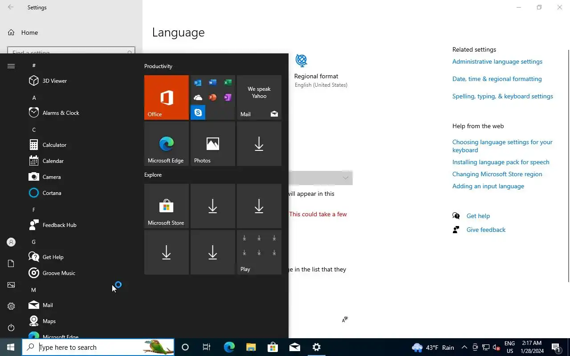Image resolution: width=570 pixels, height=356 pixels.
Task: Jump to letter F app list header
Action: click(34, 210)
